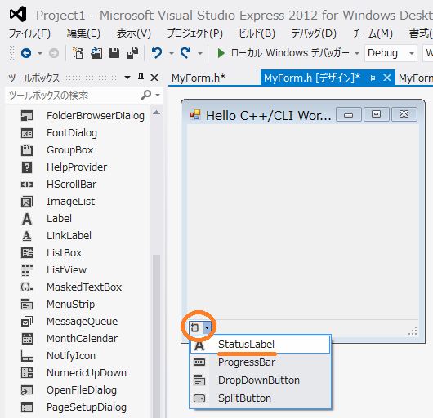Click the New Project toolbar icon

coord(78,53)
